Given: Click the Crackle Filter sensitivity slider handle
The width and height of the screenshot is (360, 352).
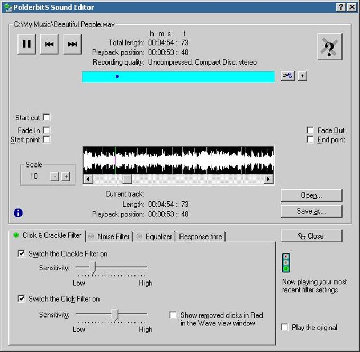Looking at the screenshot, I should click(x=92, y=268).
